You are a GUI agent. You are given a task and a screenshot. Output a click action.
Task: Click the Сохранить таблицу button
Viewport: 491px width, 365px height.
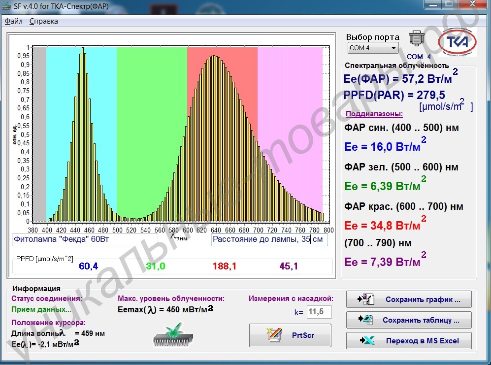pos(409,320)
